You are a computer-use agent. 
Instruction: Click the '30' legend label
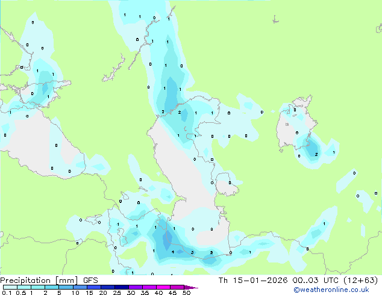(x=131, y=293)
